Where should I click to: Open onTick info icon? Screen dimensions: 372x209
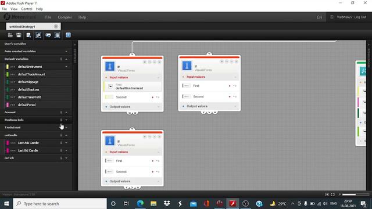61,158
